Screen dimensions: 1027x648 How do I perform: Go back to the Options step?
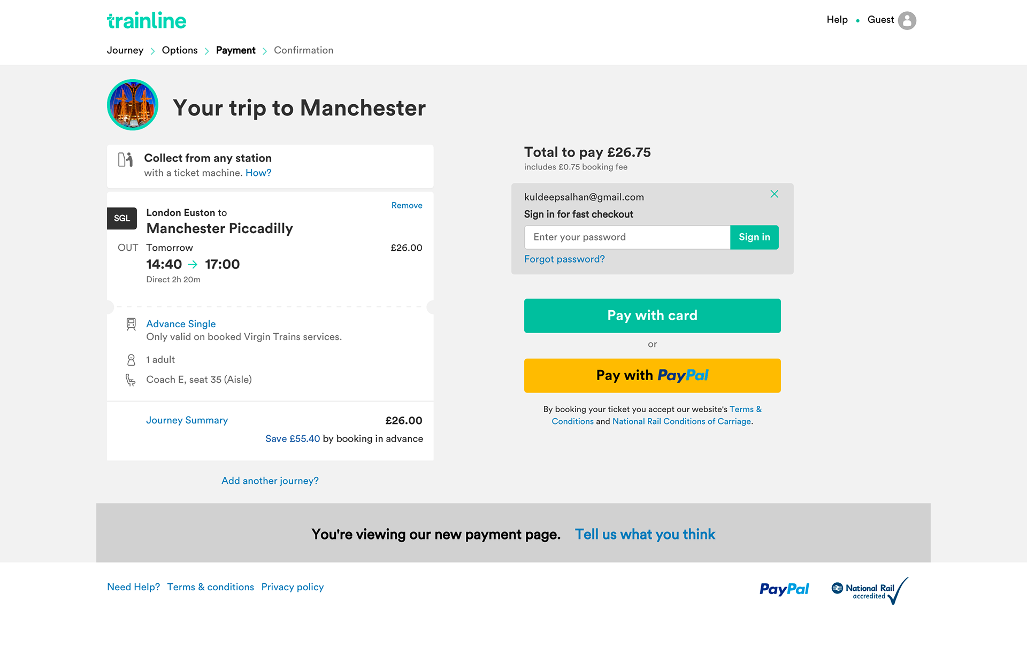click(x=180, y=50)
